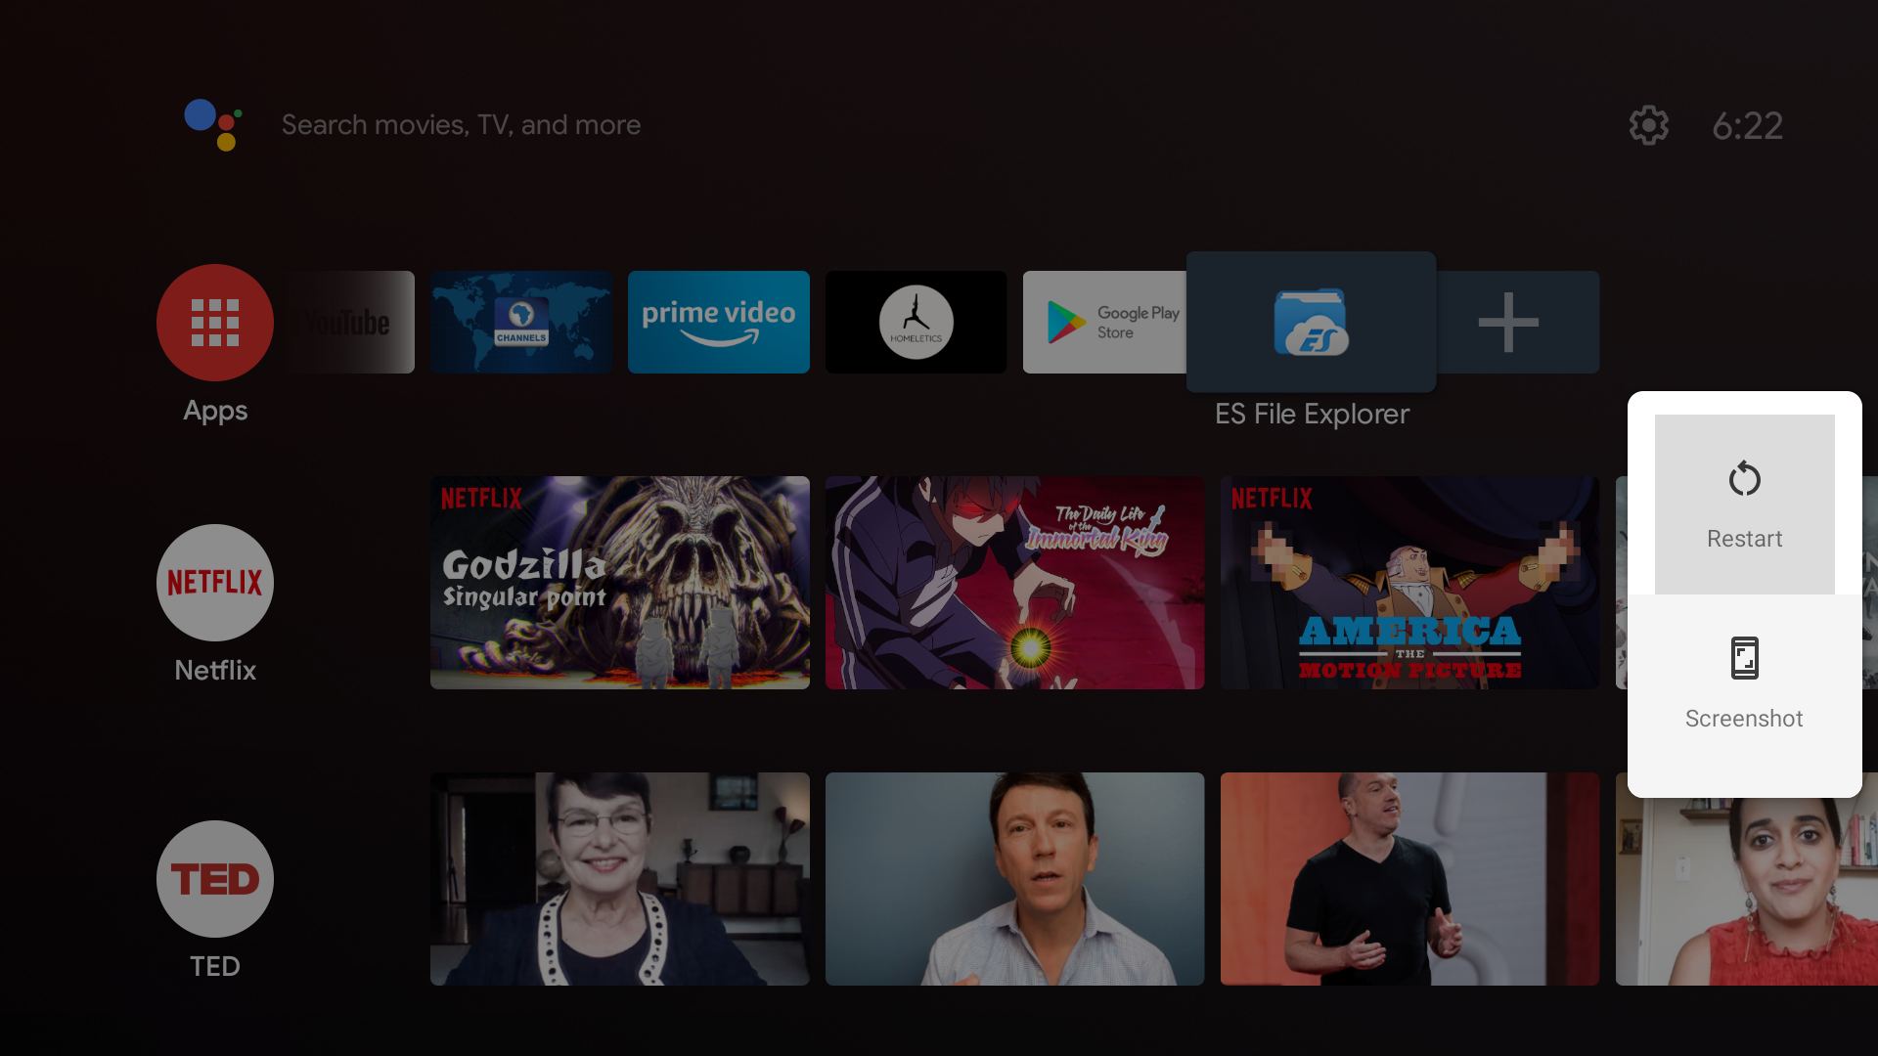Select Screenshot option from menu
This screenshot has height=1056, width=1878.
click(1744, 683)
